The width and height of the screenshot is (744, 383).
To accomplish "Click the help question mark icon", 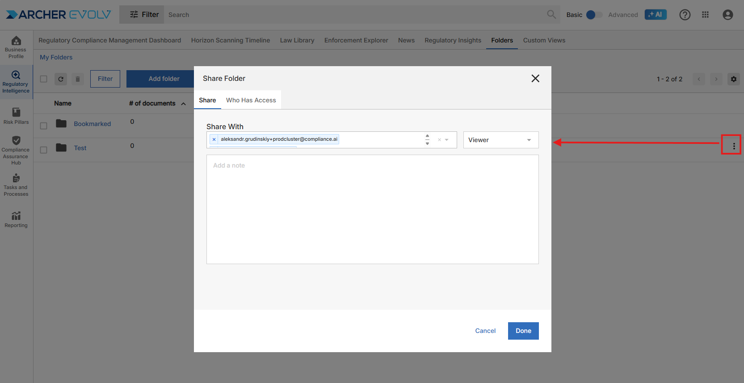I will tap(685, 15).
